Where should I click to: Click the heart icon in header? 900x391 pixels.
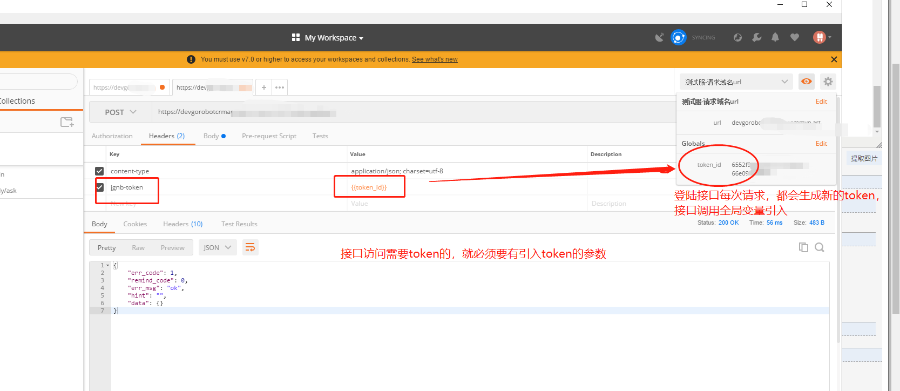pos(794,37)
